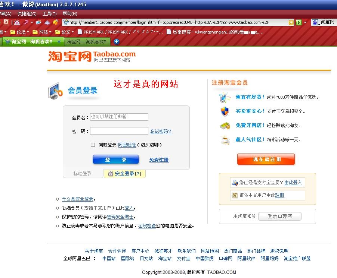This screenshot has width=337, height=278.
Task: Open the 快捷组(G) menu
Action: click(27, 14)
